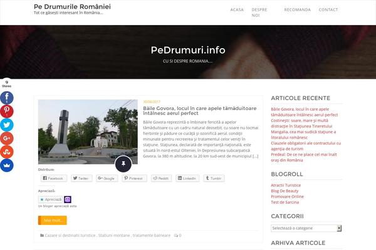
Task: Share the post with the LinkedIn button
Action: click(187, 178)
